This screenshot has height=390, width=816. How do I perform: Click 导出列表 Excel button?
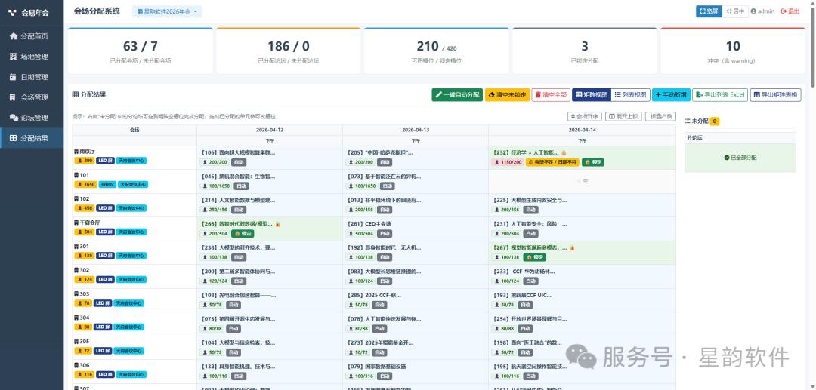click(720, 95)
